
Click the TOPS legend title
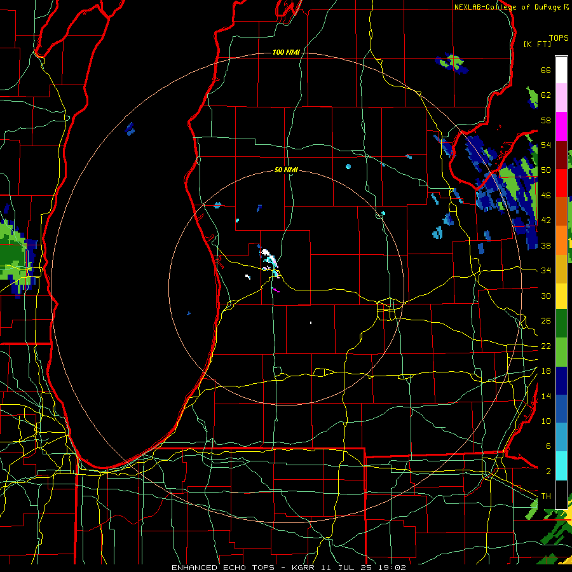(x=559, y=38)
